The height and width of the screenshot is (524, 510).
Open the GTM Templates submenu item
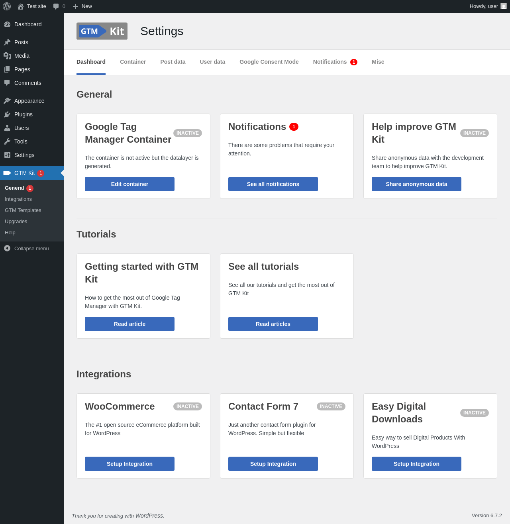point(32,210)
